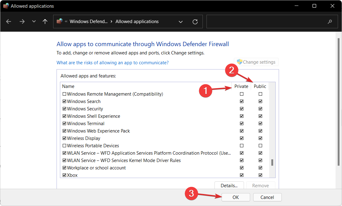342x206 pixels.
Task: Uncheck Public for Windows Terminal
Action: 261,124
